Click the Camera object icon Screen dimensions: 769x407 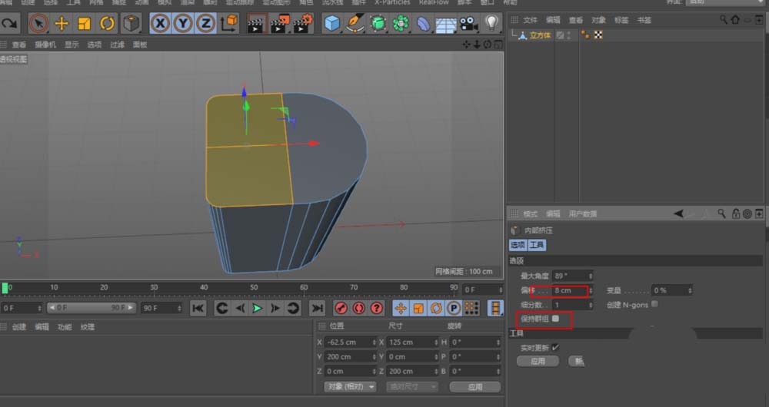[x=468, y=24]
